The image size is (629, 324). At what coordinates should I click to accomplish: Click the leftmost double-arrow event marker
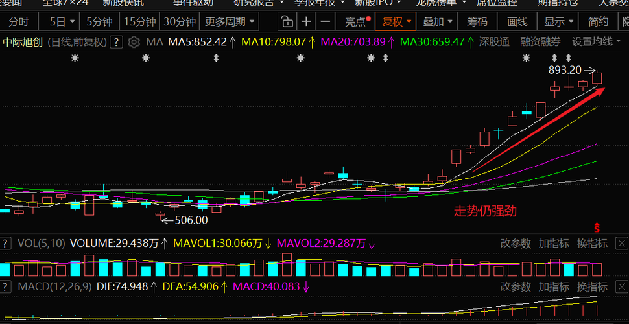click(216, 58)
